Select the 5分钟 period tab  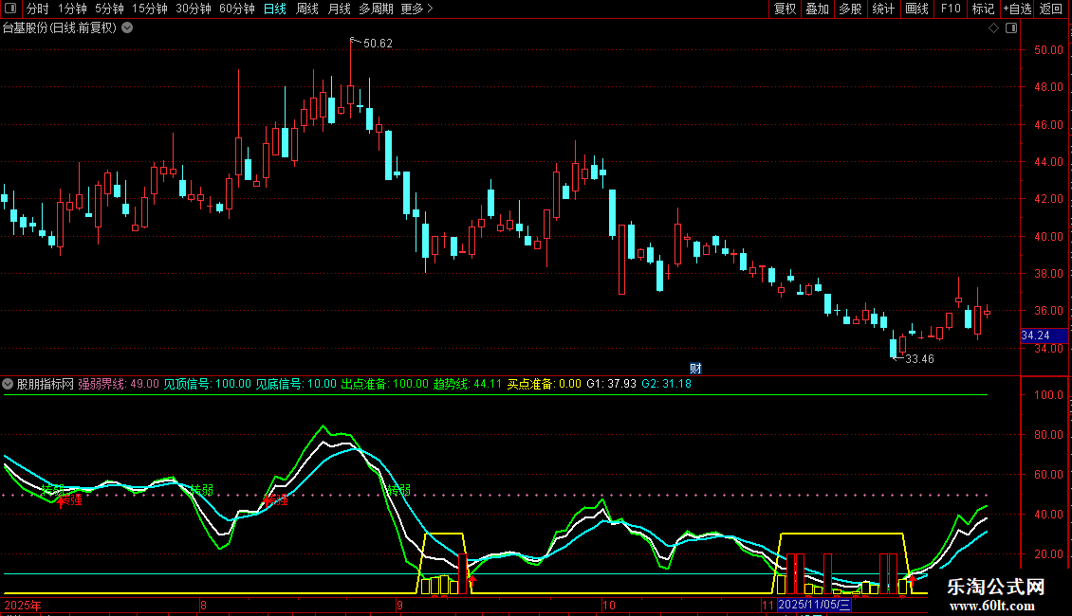click(109, 9)
